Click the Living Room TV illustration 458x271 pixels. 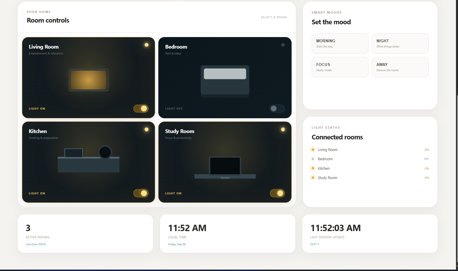tap(89, 80)
